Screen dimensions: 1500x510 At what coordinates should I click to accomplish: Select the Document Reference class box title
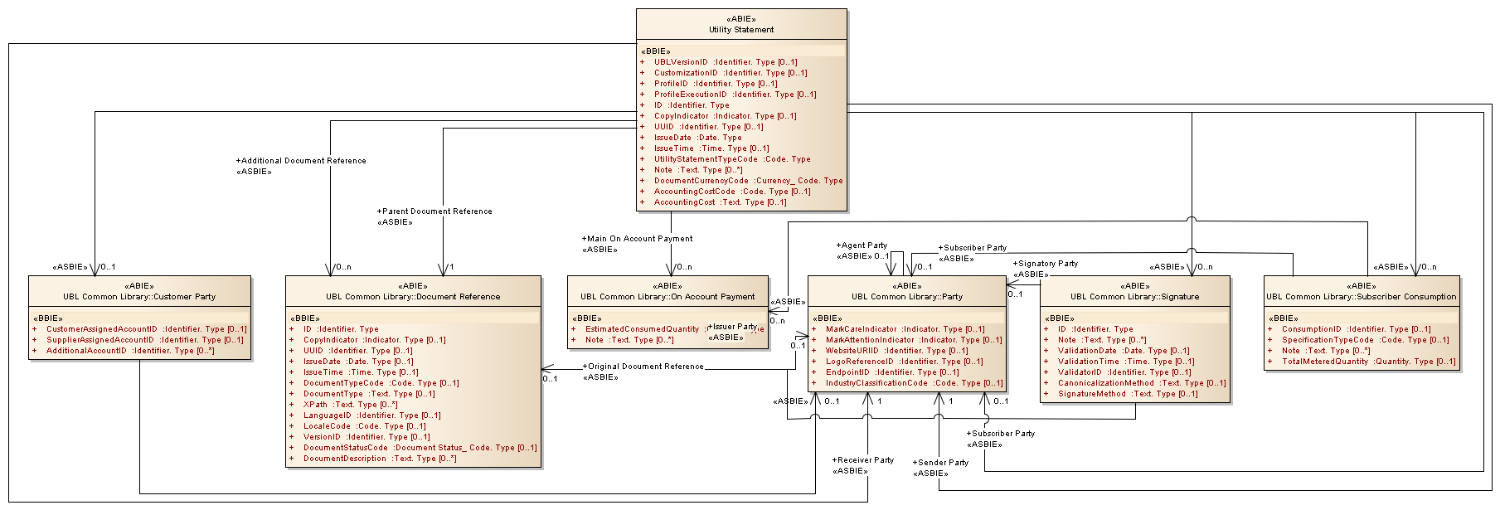413,296
